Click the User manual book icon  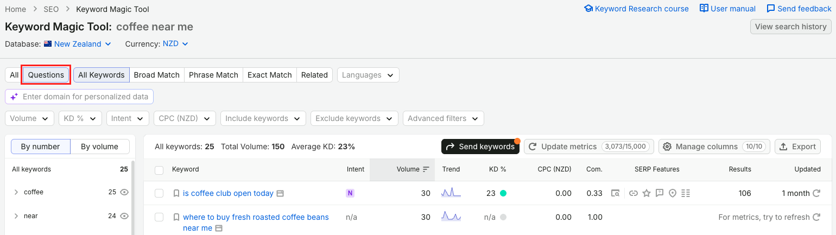pyautogui.click(x=704, y=9)
